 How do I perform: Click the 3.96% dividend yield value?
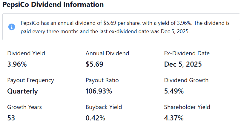(17, 64)
